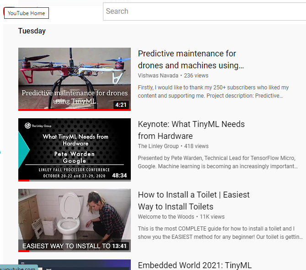This screenshot has width=306, height=270.
Task: Click the toilet video's red progress bar
Action: pos(24,251)
